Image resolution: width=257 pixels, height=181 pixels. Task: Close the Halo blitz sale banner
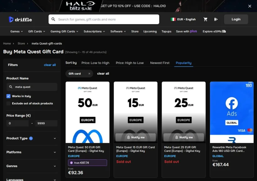pos(249,6)
